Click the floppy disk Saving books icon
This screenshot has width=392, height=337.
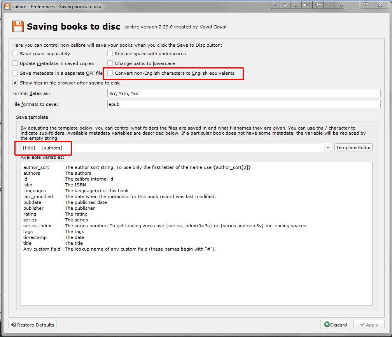[18, 26]
